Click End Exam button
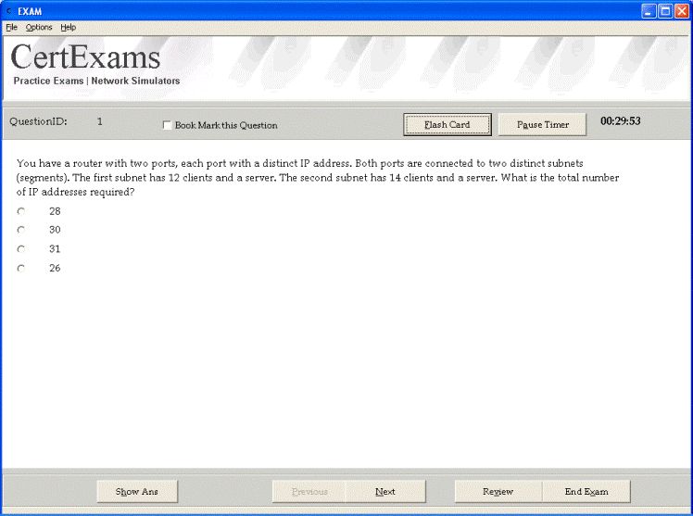The image size is (693, 516). point(586,492)
